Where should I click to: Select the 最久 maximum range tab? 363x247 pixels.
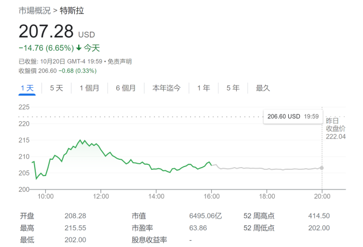pyautogui.click(x=263, y=88)
